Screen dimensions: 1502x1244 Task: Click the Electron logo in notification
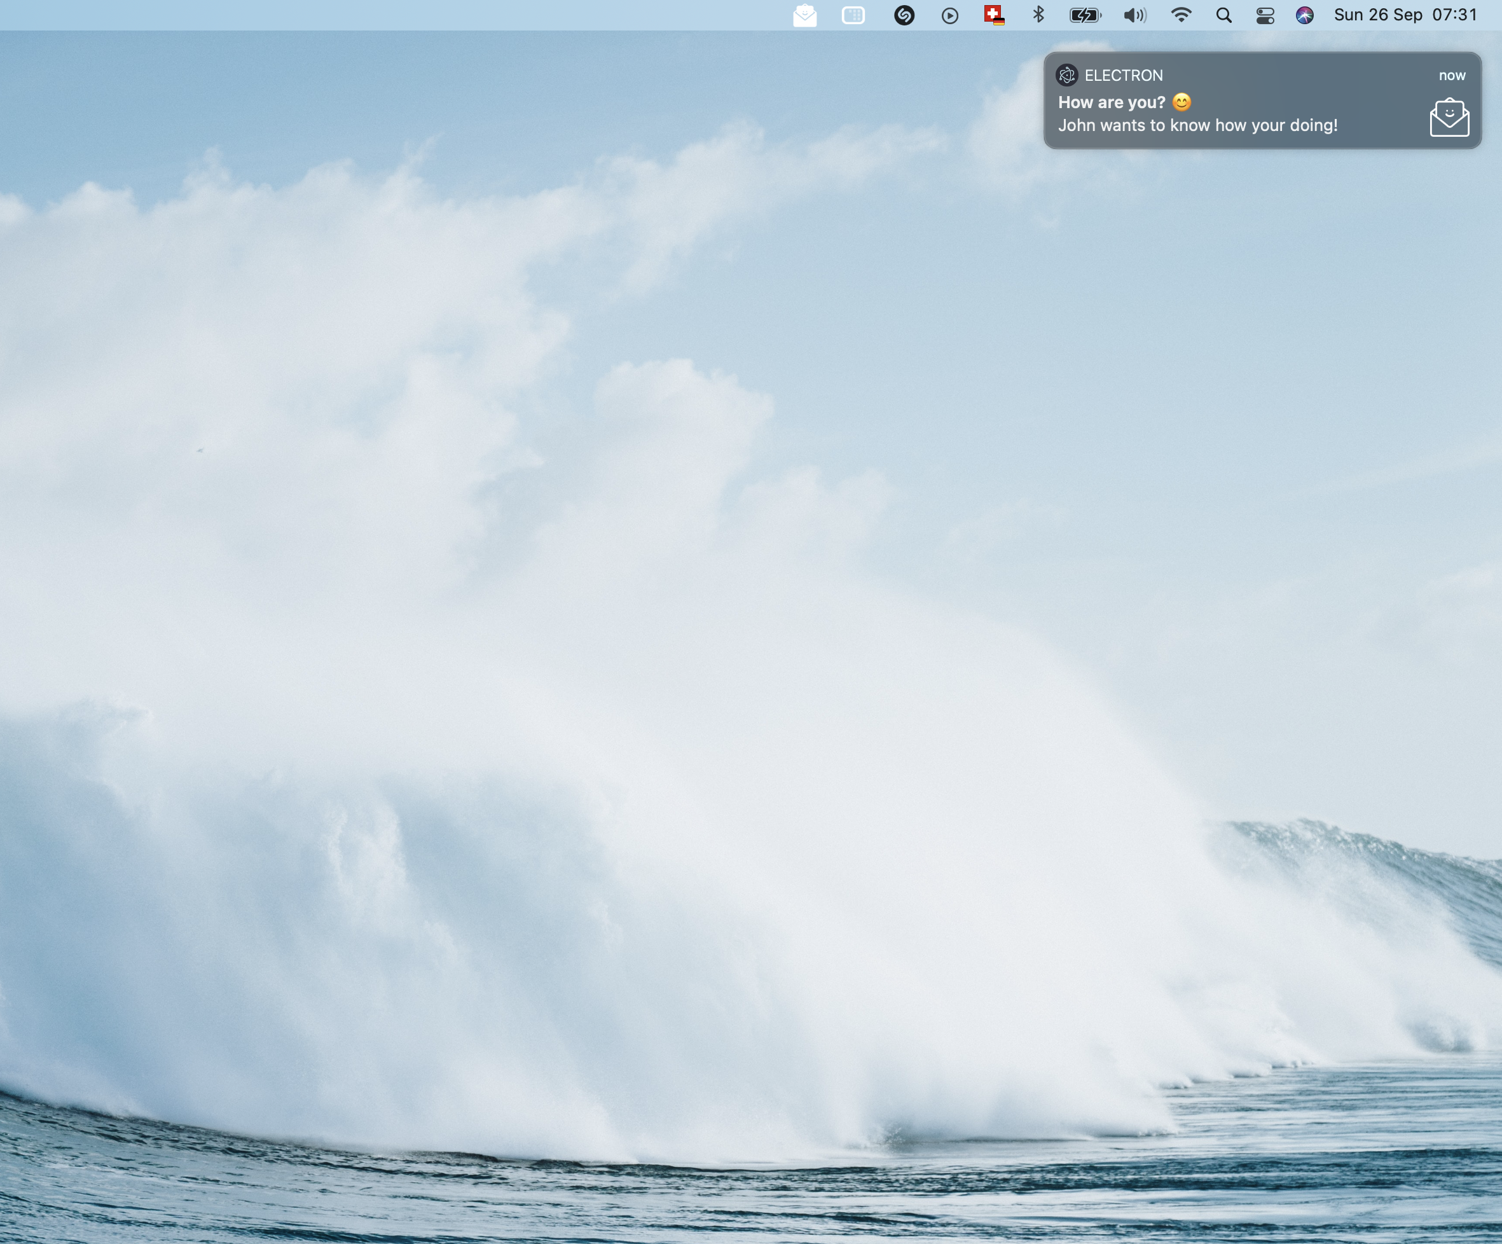pos(1067,75)
